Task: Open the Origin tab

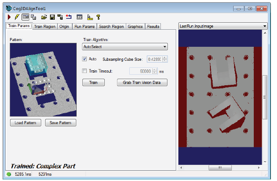Action: 64,26
